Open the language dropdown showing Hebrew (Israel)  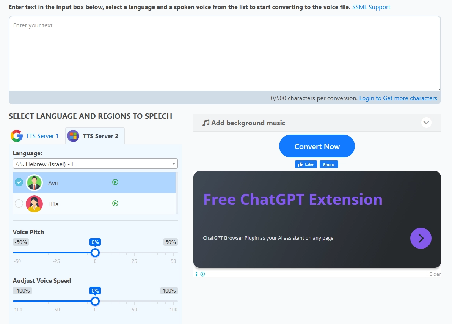[x=95, y=164]
